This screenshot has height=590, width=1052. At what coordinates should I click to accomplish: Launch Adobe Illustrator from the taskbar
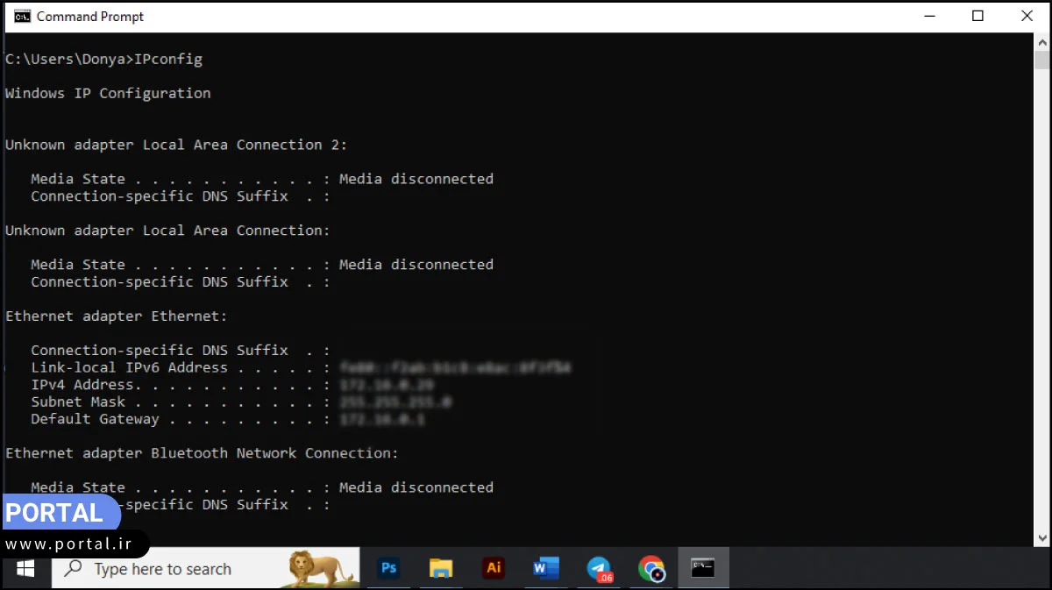(494, 568)
